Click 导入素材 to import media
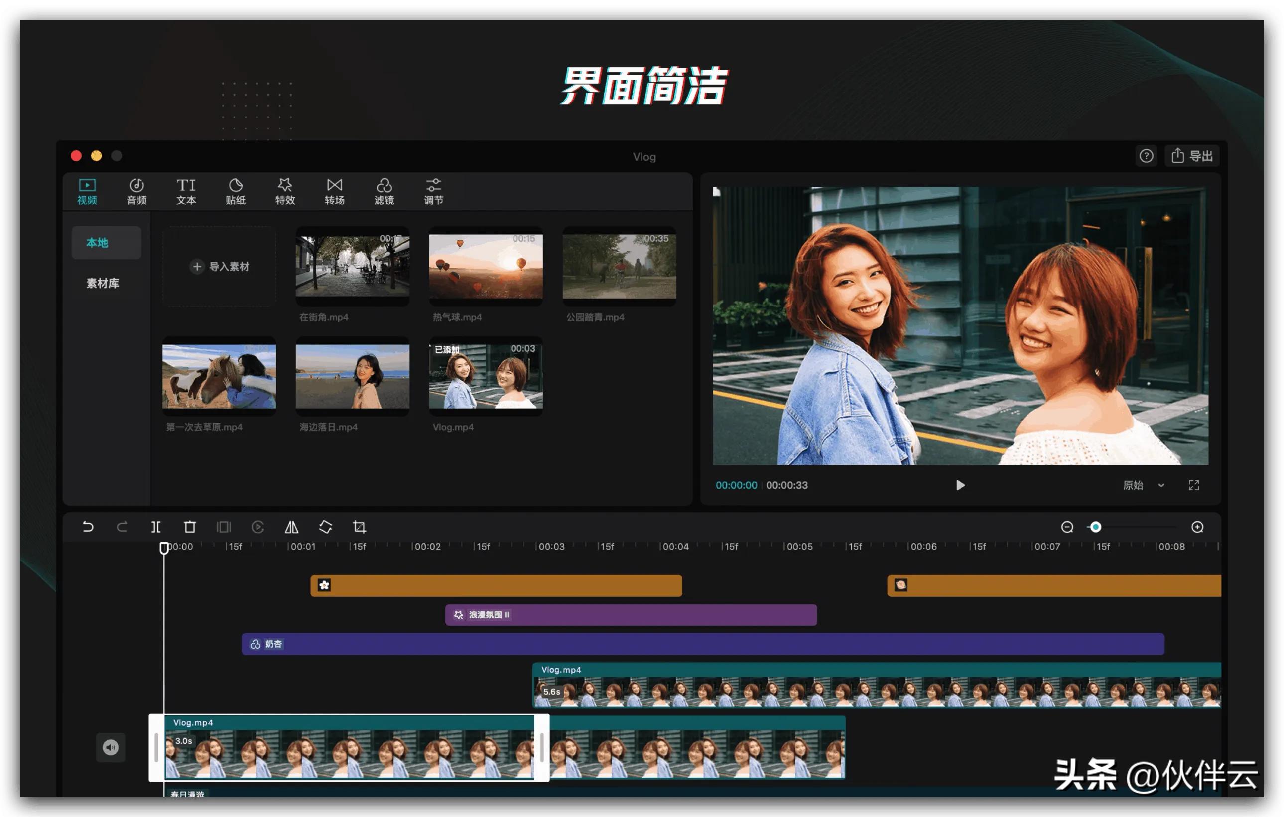The image size is (1284, 817). [x=220, y=266]
